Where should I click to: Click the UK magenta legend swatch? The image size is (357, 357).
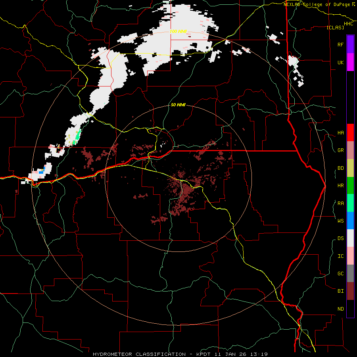(350, 62)
